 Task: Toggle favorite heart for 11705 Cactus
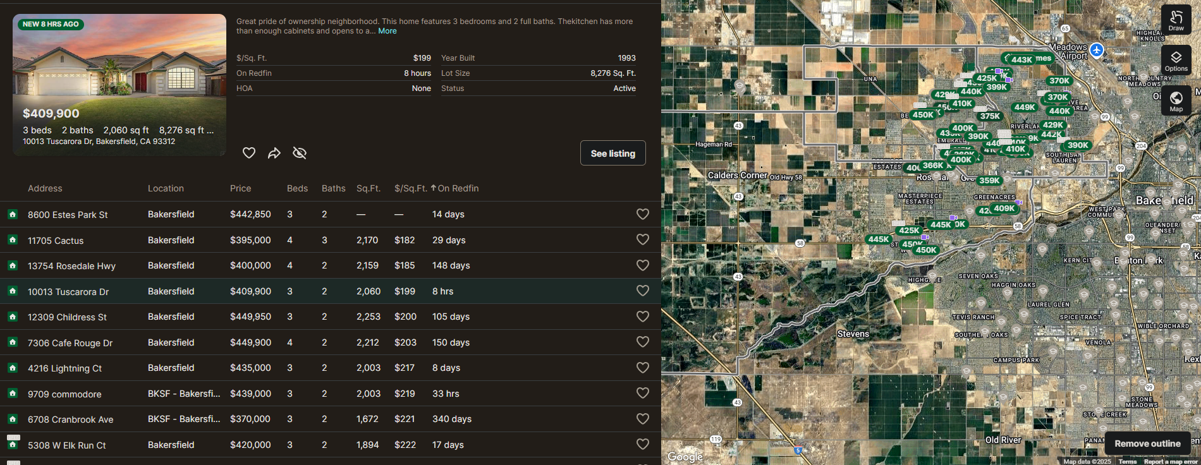click(x=643, y=240)
